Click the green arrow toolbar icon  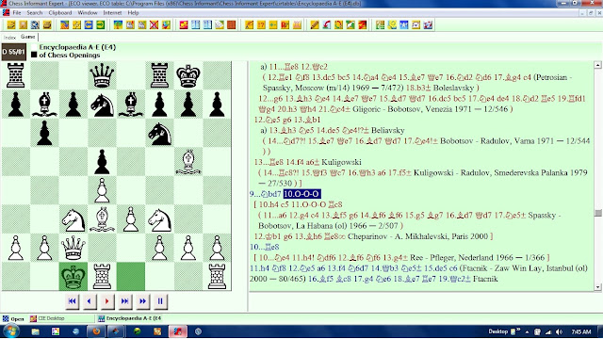pos(101,25)
